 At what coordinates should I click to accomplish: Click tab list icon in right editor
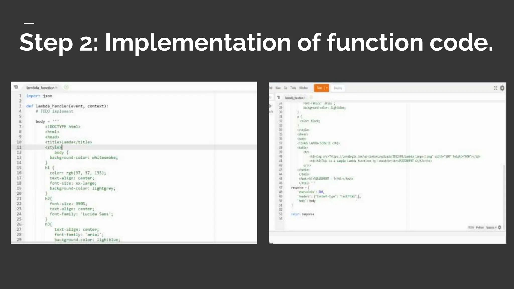[279, 97]
